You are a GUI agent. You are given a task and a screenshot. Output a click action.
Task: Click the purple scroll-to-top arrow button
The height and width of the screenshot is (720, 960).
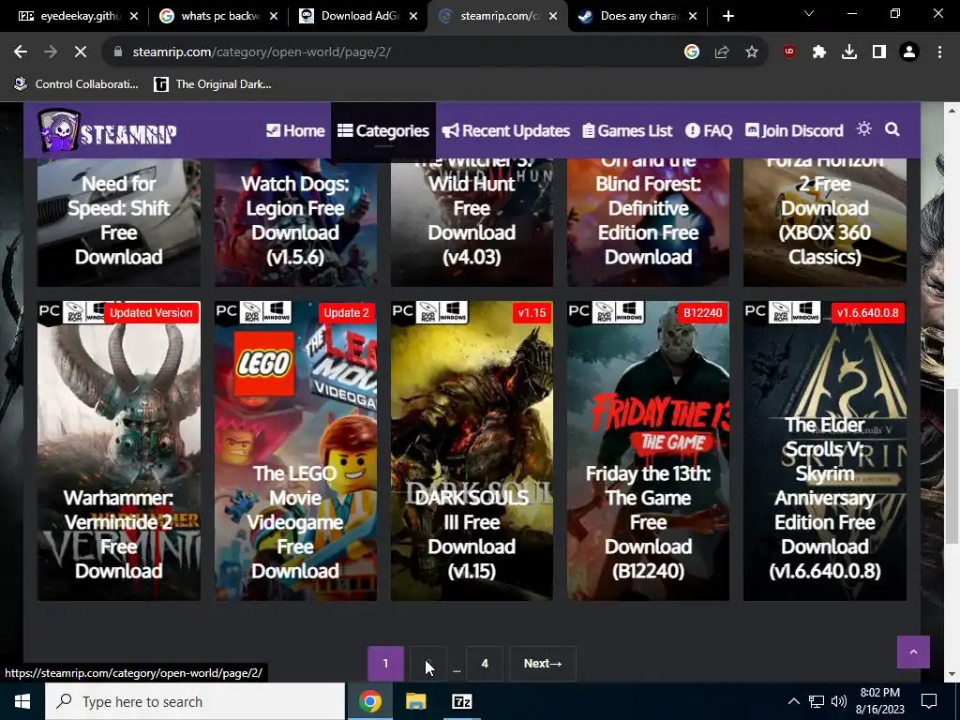(x=913, y=652)
